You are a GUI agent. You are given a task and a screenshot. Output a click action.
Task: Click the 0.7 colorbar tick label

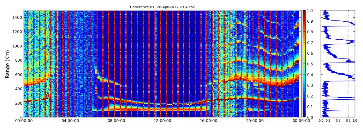coord(310,43)
